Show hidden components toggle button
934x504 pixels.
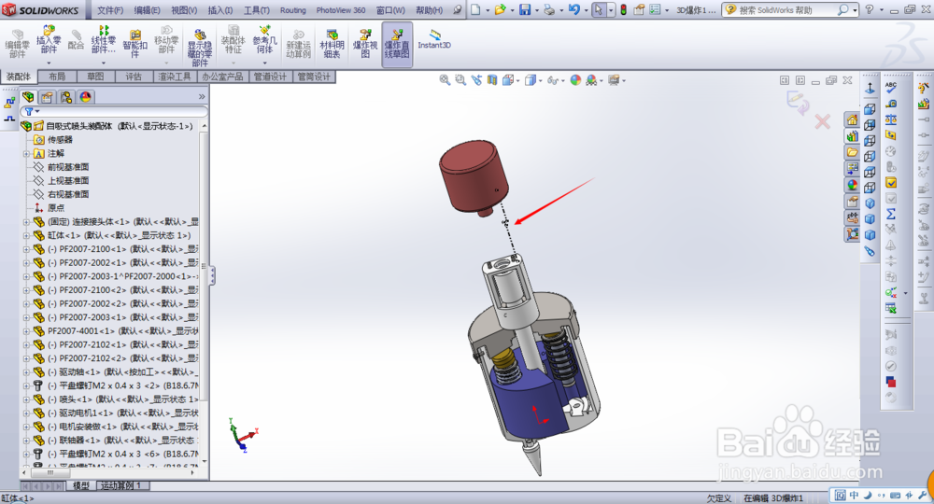[200, 47]
